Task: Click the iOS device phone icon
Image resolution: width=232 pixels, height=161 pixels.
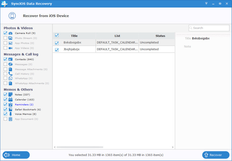Action: (x=12, y=16)
